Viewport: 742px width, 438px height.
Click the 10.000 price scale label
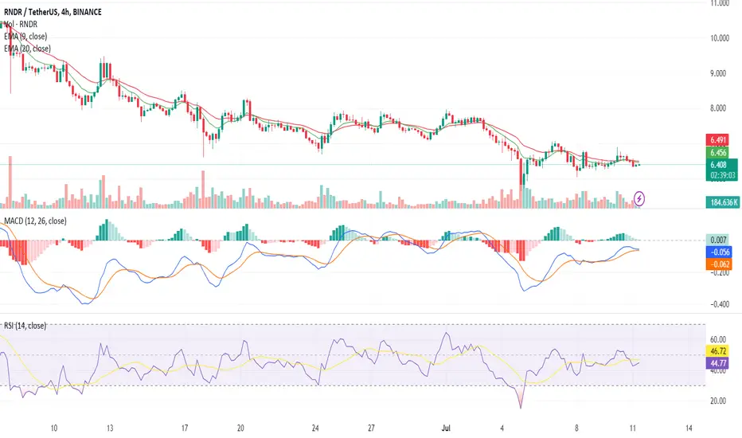click(x=719, y=38)
